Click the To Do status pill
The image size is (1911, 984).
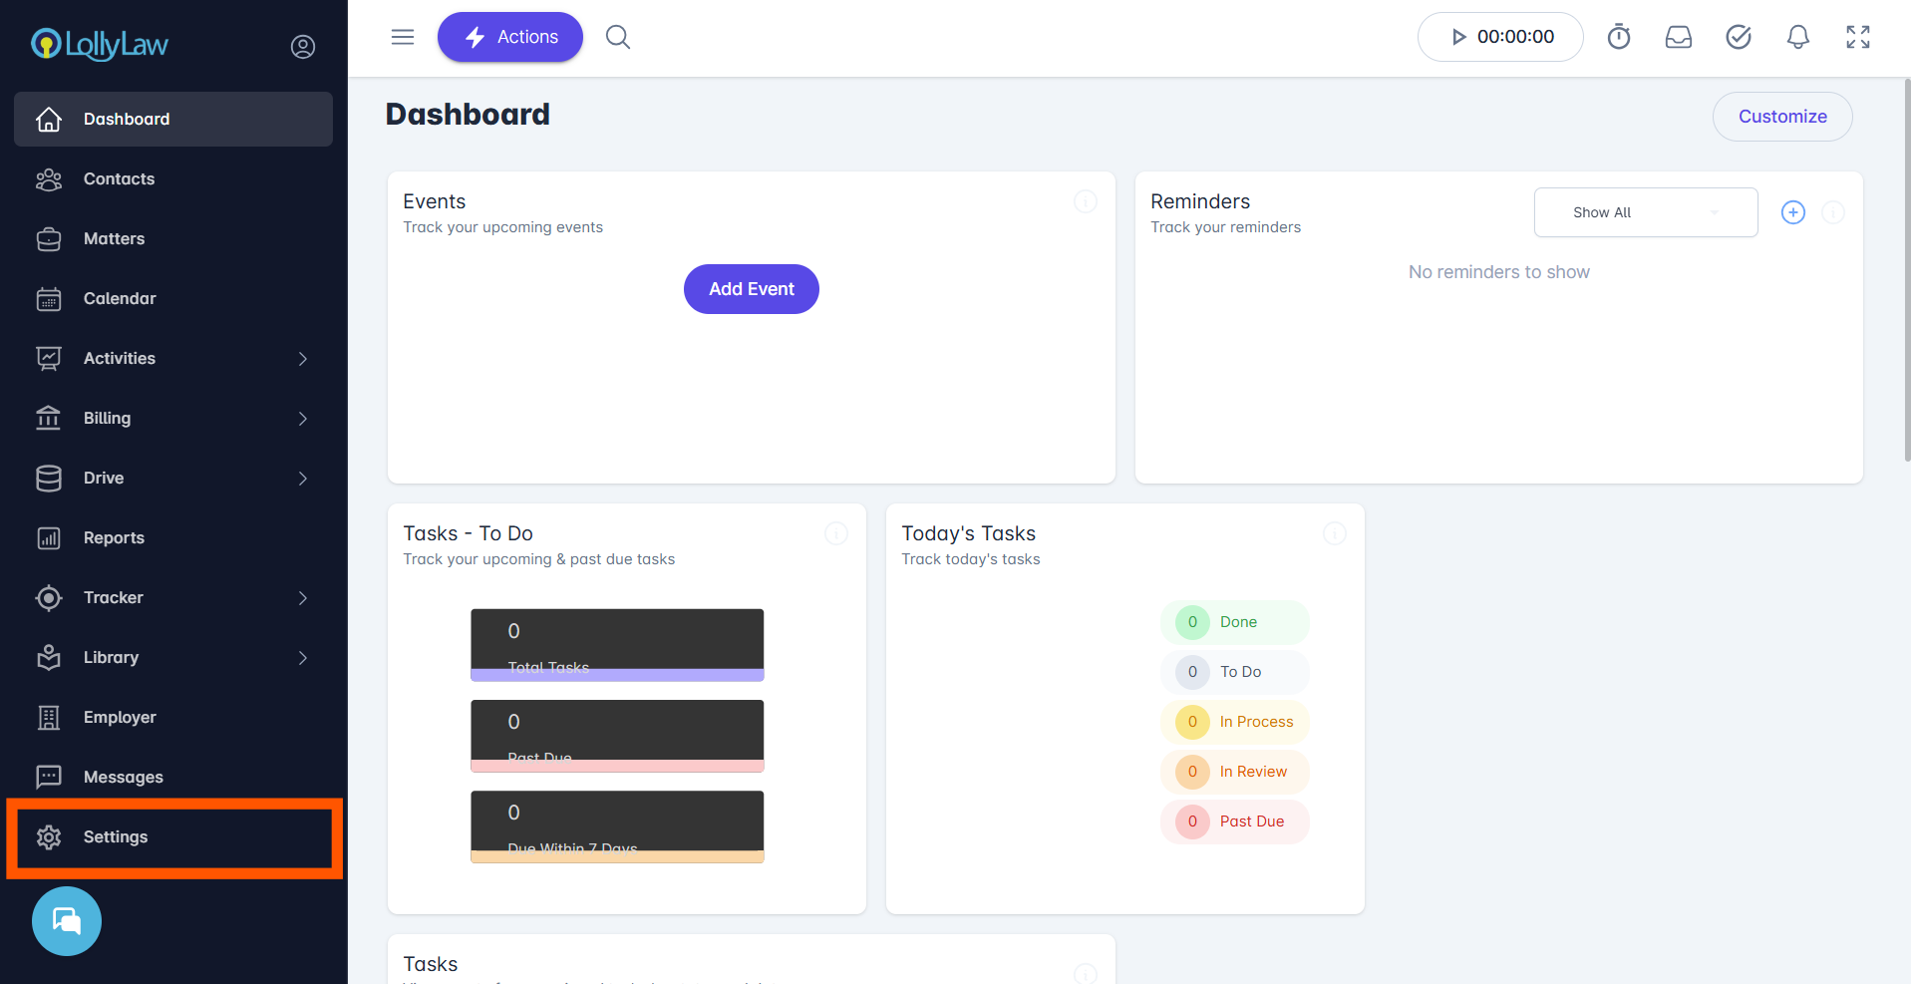tap(1235, 672)
